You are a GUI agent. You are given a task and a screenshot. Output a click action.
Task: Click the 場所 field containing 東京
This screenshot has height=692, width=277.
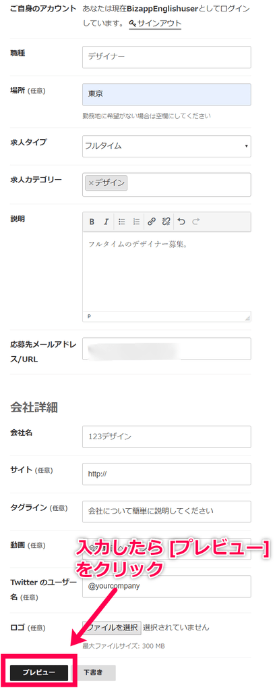tap(166, 94)
